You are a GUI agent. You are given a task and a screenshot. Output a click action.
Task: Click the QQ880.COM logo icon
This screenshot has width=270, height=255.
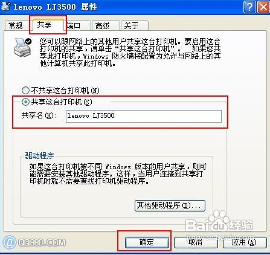(x=9, y=242)
